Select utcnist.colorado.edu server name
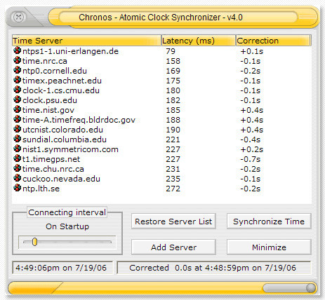The width and height of the screenshot is (325, 300). [62, 130]
